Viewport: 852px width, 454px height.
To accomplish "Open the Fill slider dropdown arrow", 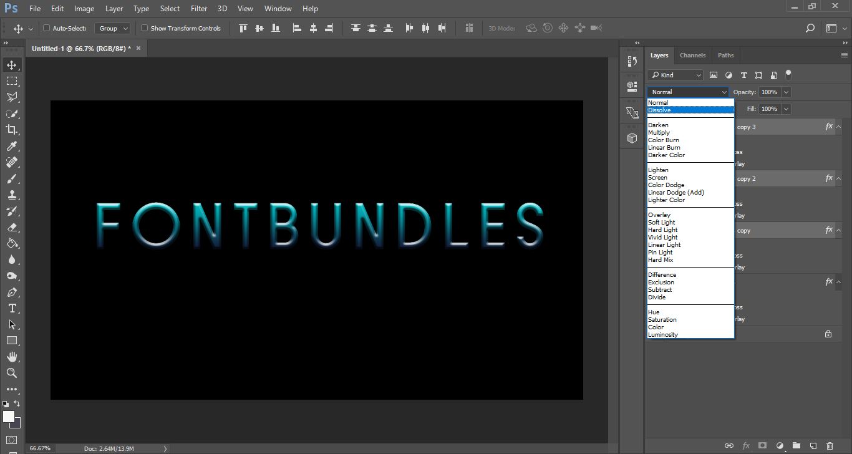I will [x=786, y=109].
